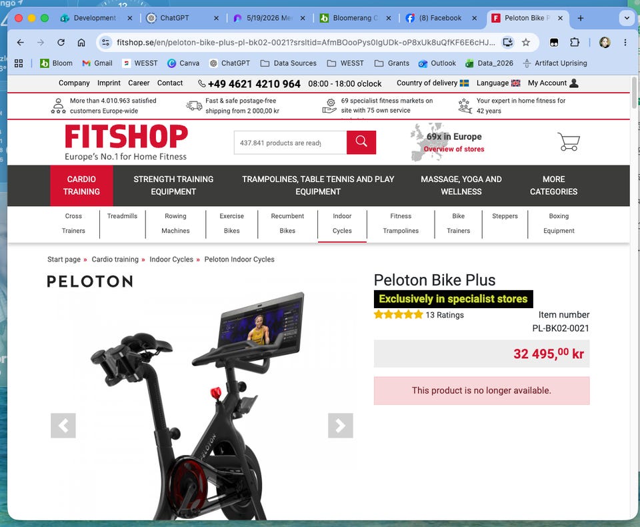Select Trampolines, Table Tennis and Play Equipment

click(318, 185)
